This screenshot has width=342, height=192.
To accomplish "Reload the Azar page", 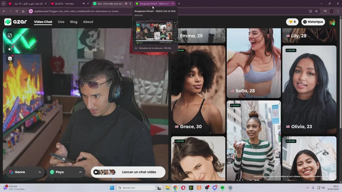I will [x=17, y=11].
